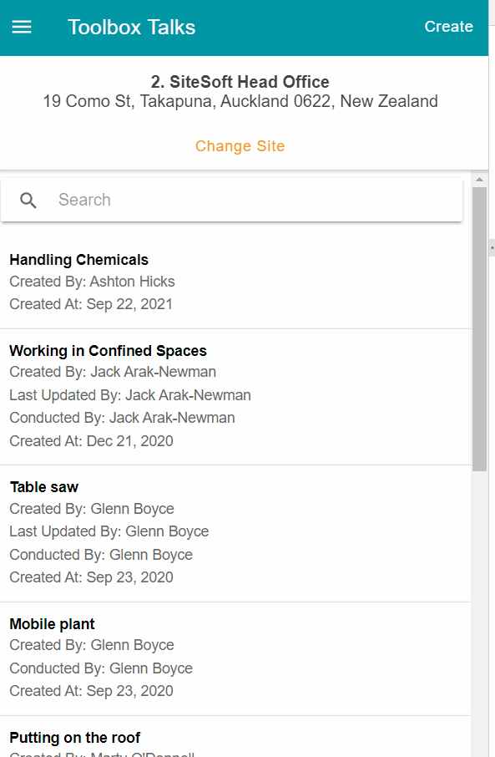This screenshot has height=757, width=495.
Task: Click the Toolbox Talks header title
Action: pos(131,27)
